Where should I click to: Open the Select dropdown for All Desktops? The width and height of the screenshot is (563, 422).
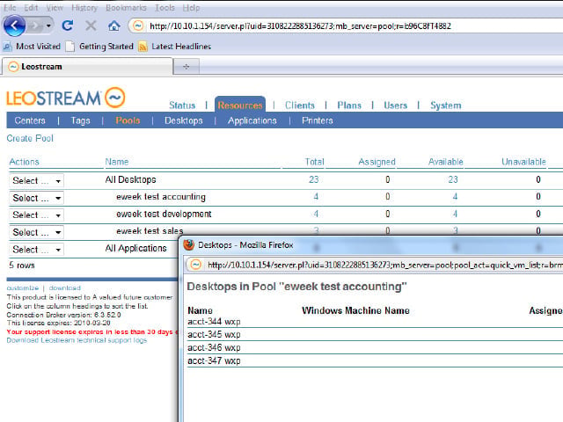[36, 180]
